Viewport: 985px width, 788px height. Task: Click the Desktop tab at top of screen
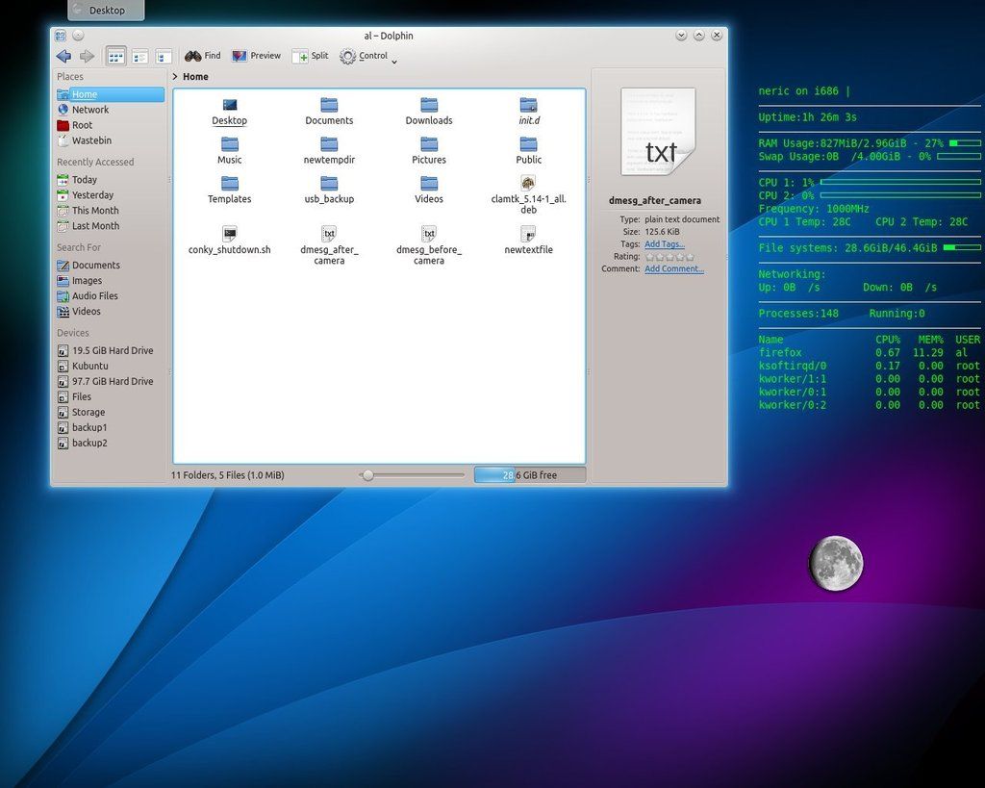(106, 10)
